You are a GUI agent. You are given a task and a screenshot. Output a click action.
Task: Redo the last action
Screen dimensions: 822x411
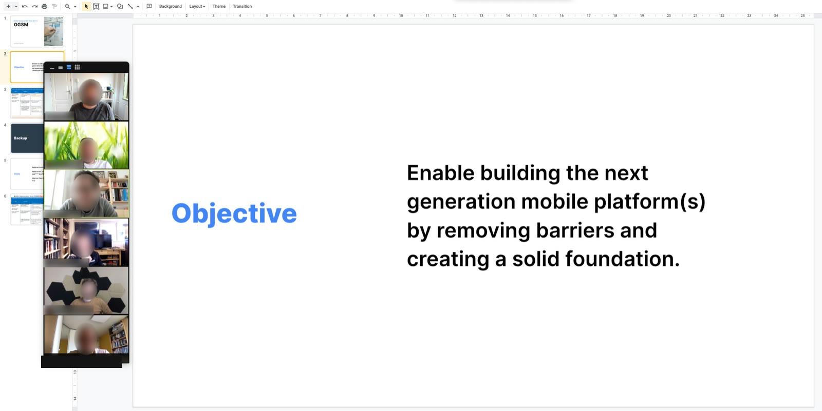click(34, 6)
